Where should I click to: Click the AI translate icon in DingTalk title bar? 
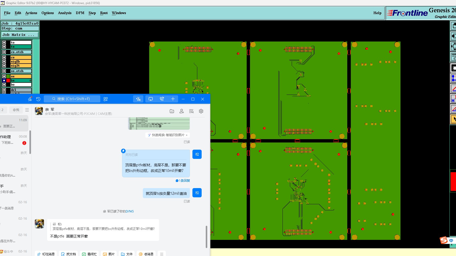[x=138, y=99]
